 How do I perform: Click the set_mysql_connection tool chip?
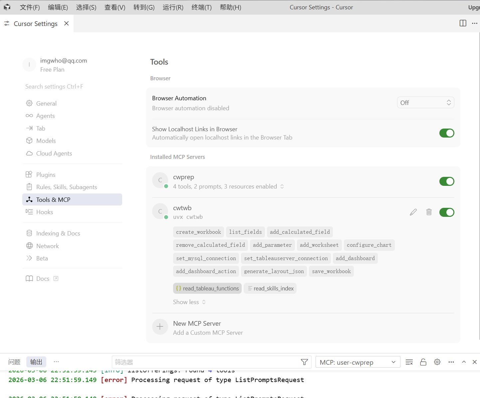pyautogui.click(x=206, y=258)
